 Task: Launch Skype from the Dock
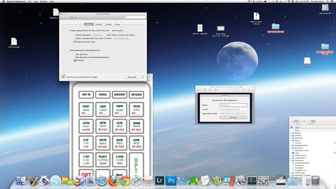(x=56, y=181)
